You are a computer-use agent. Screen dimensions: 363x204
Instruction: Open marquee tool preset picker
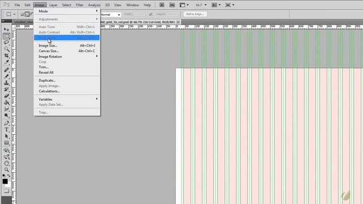10,14
